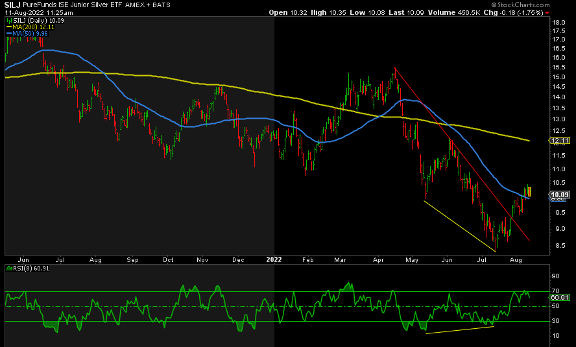576x347 pixels.
Task: Click the 16.0 price axis label
Action: coord(558,58)
